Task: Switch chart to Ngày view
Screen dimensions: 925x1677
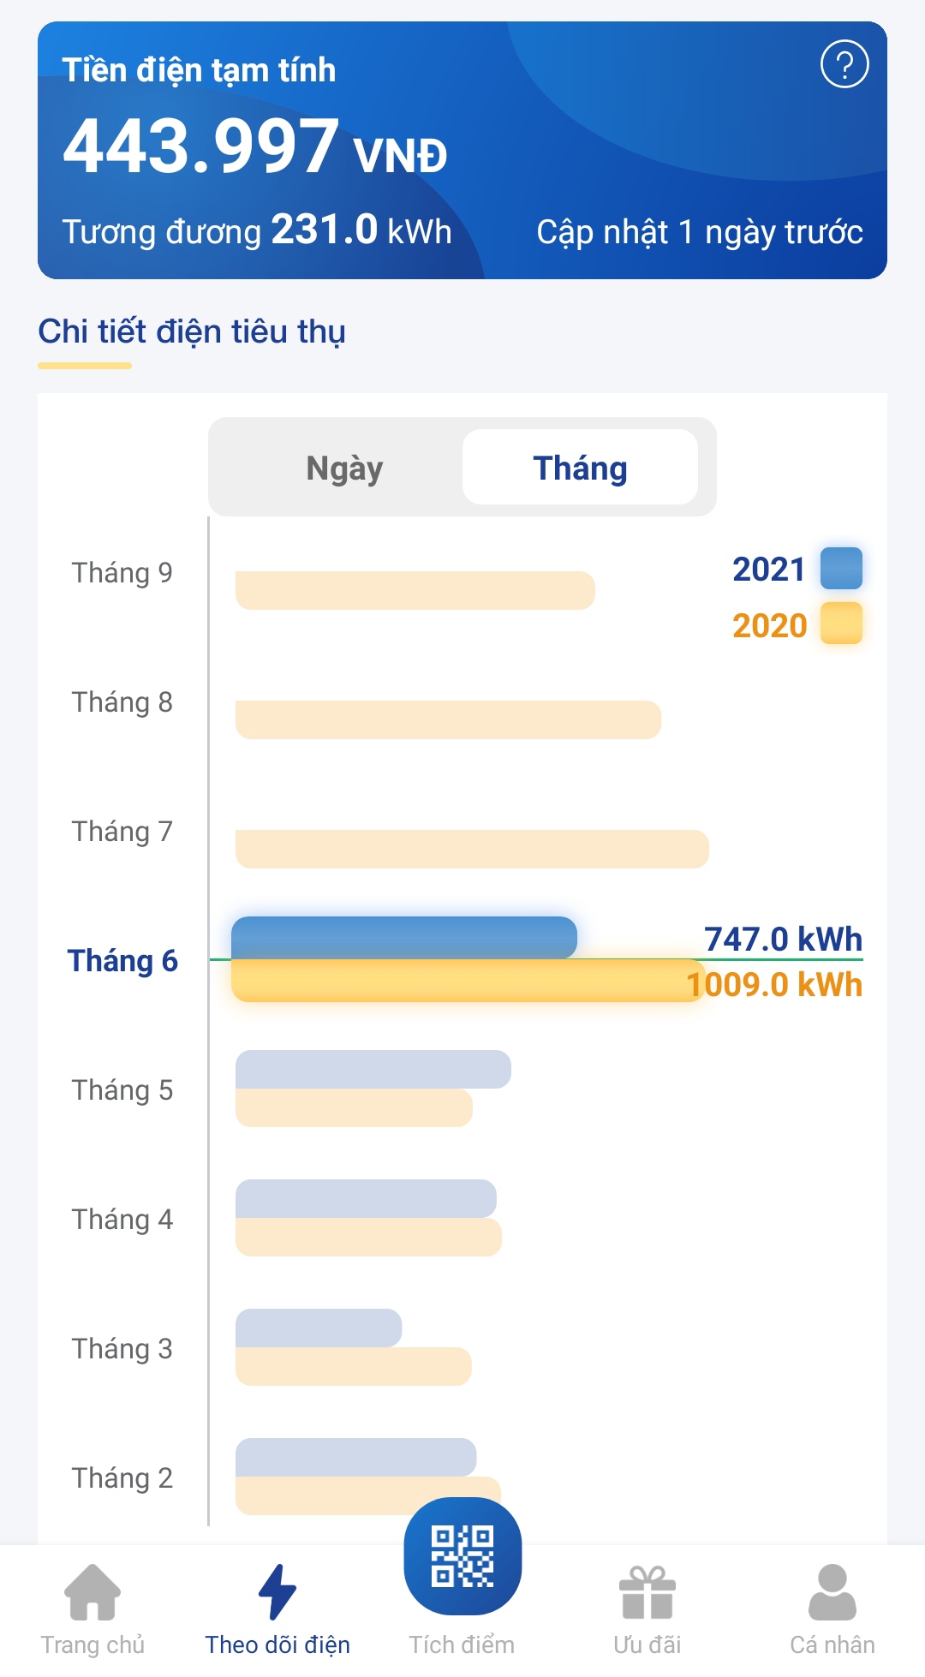Action: coord(344,468)
